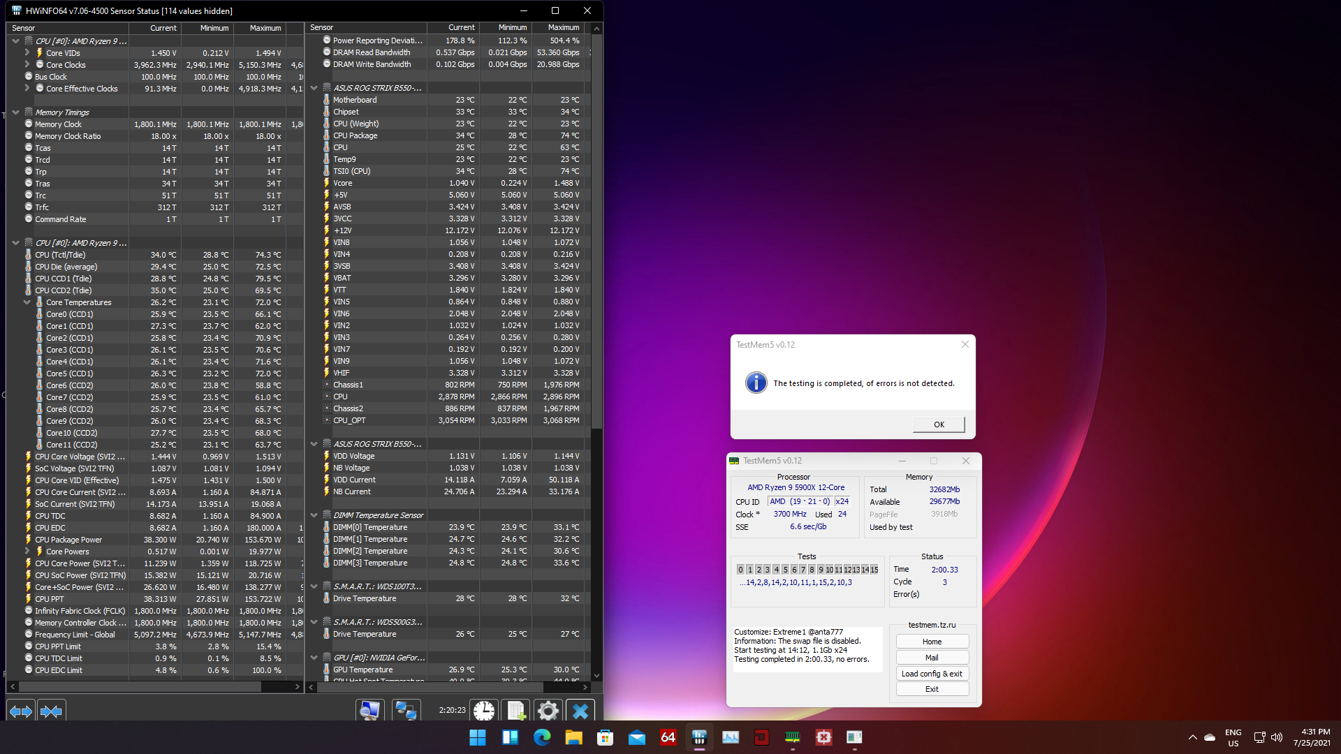Launch Microsoft Edge from the taskbar
1341x754 pixels.
tap(542, 737)
